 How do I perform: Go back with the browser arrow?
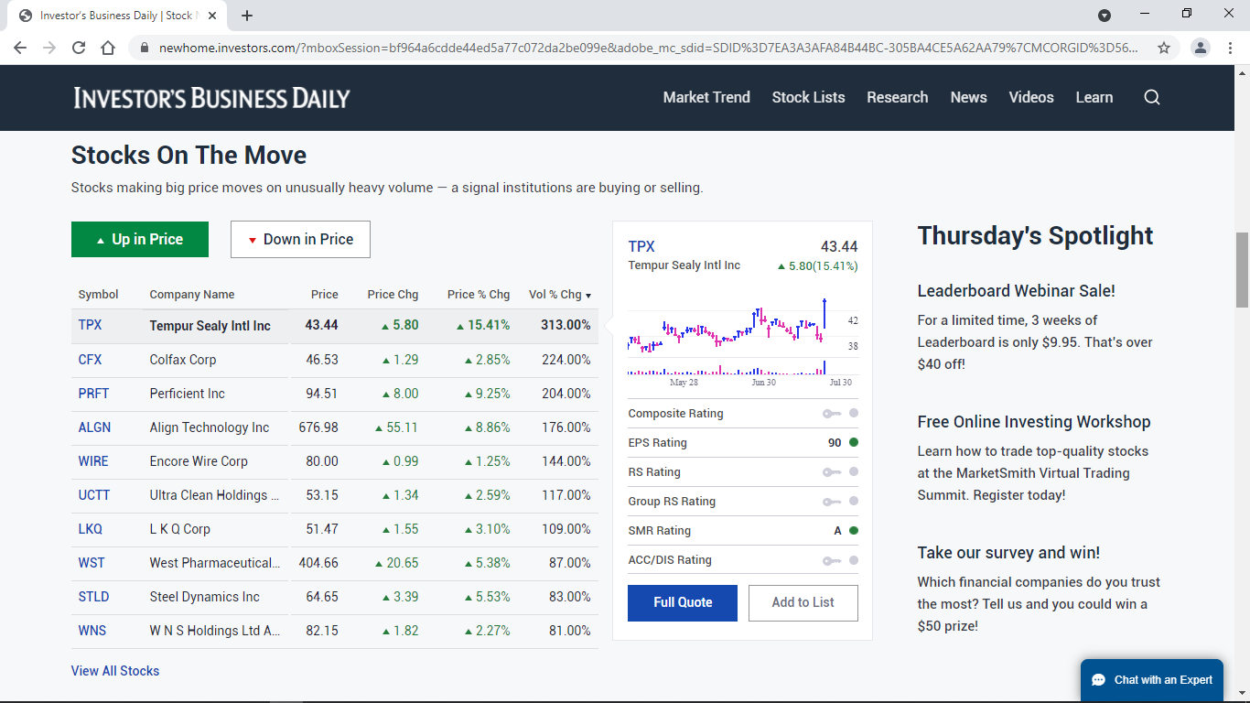click(x=20, y=48)
